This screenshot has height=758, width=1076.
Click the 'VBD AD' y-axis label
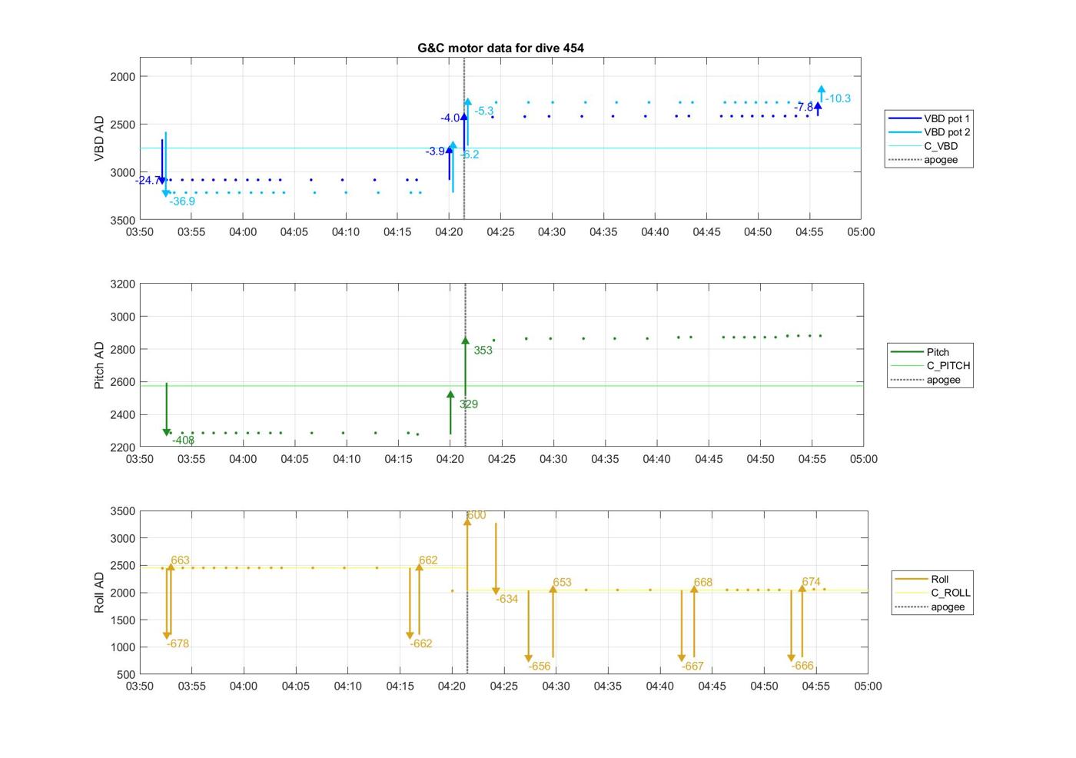click(99, 138)
